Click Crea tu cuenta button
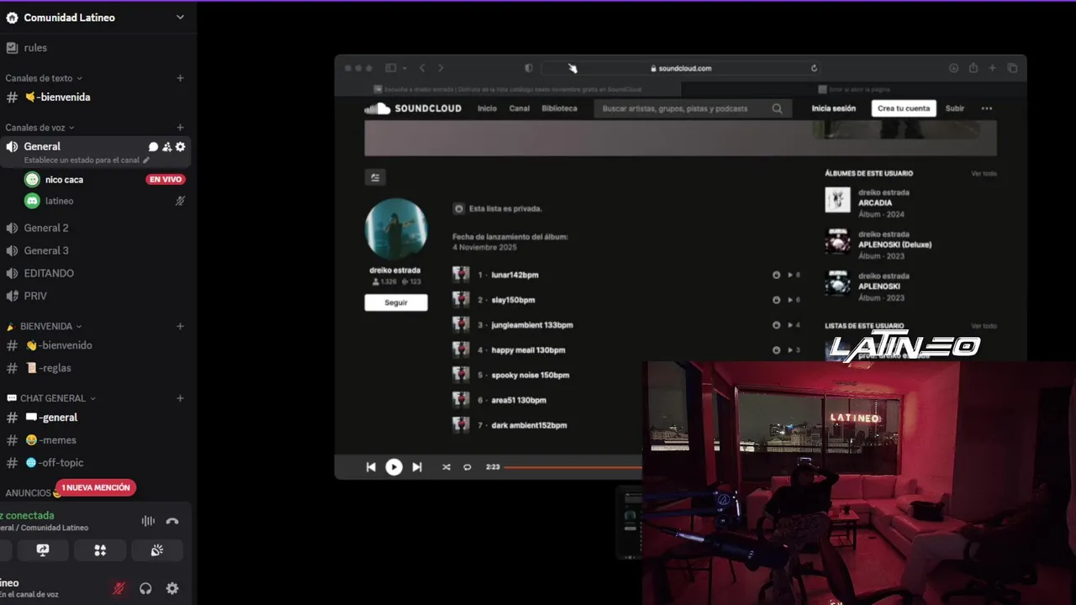Screen dimensions: 1076x605 904,108
